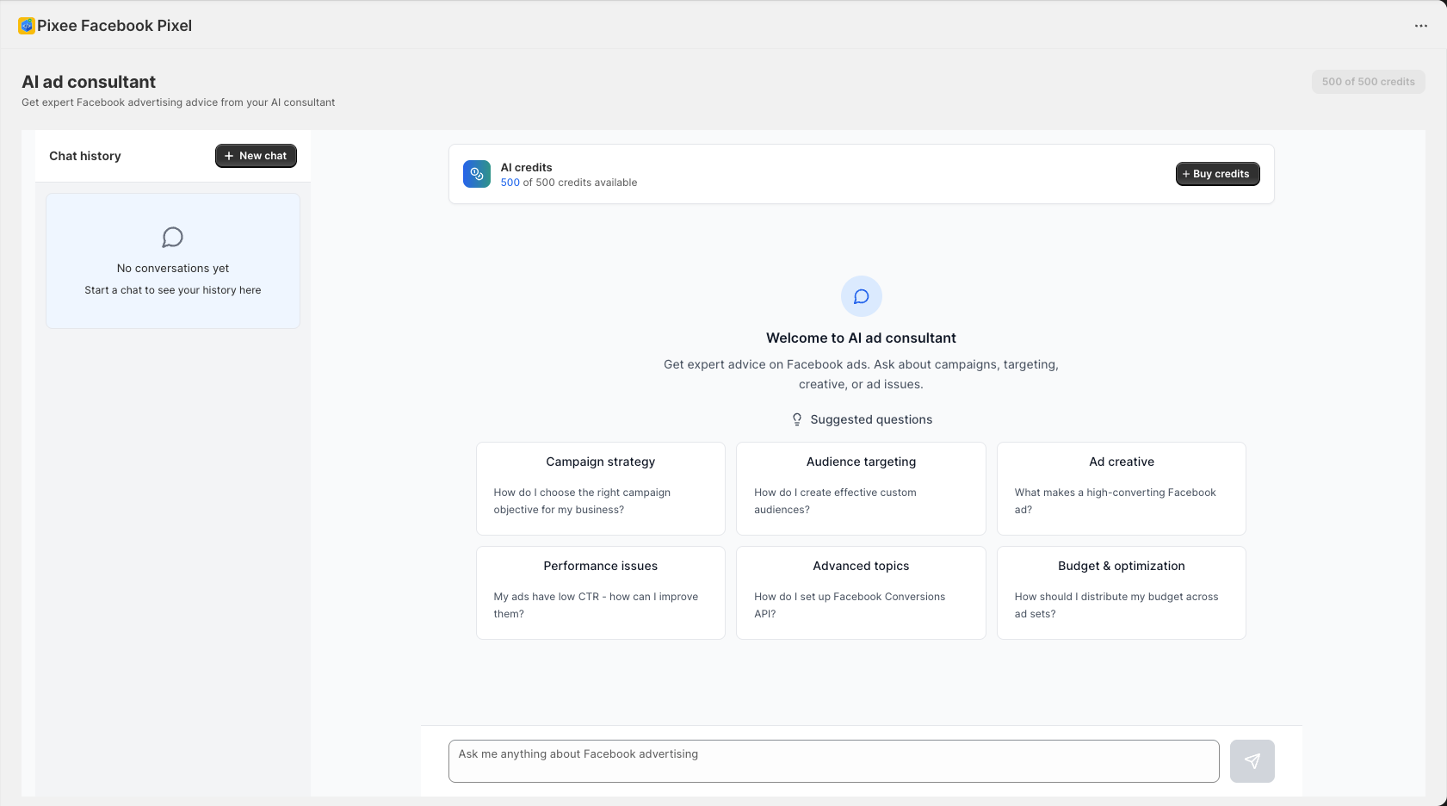Click the speech bubble in empty chat history
Viewport: 1447px width, 806px height.
point(172,237)
